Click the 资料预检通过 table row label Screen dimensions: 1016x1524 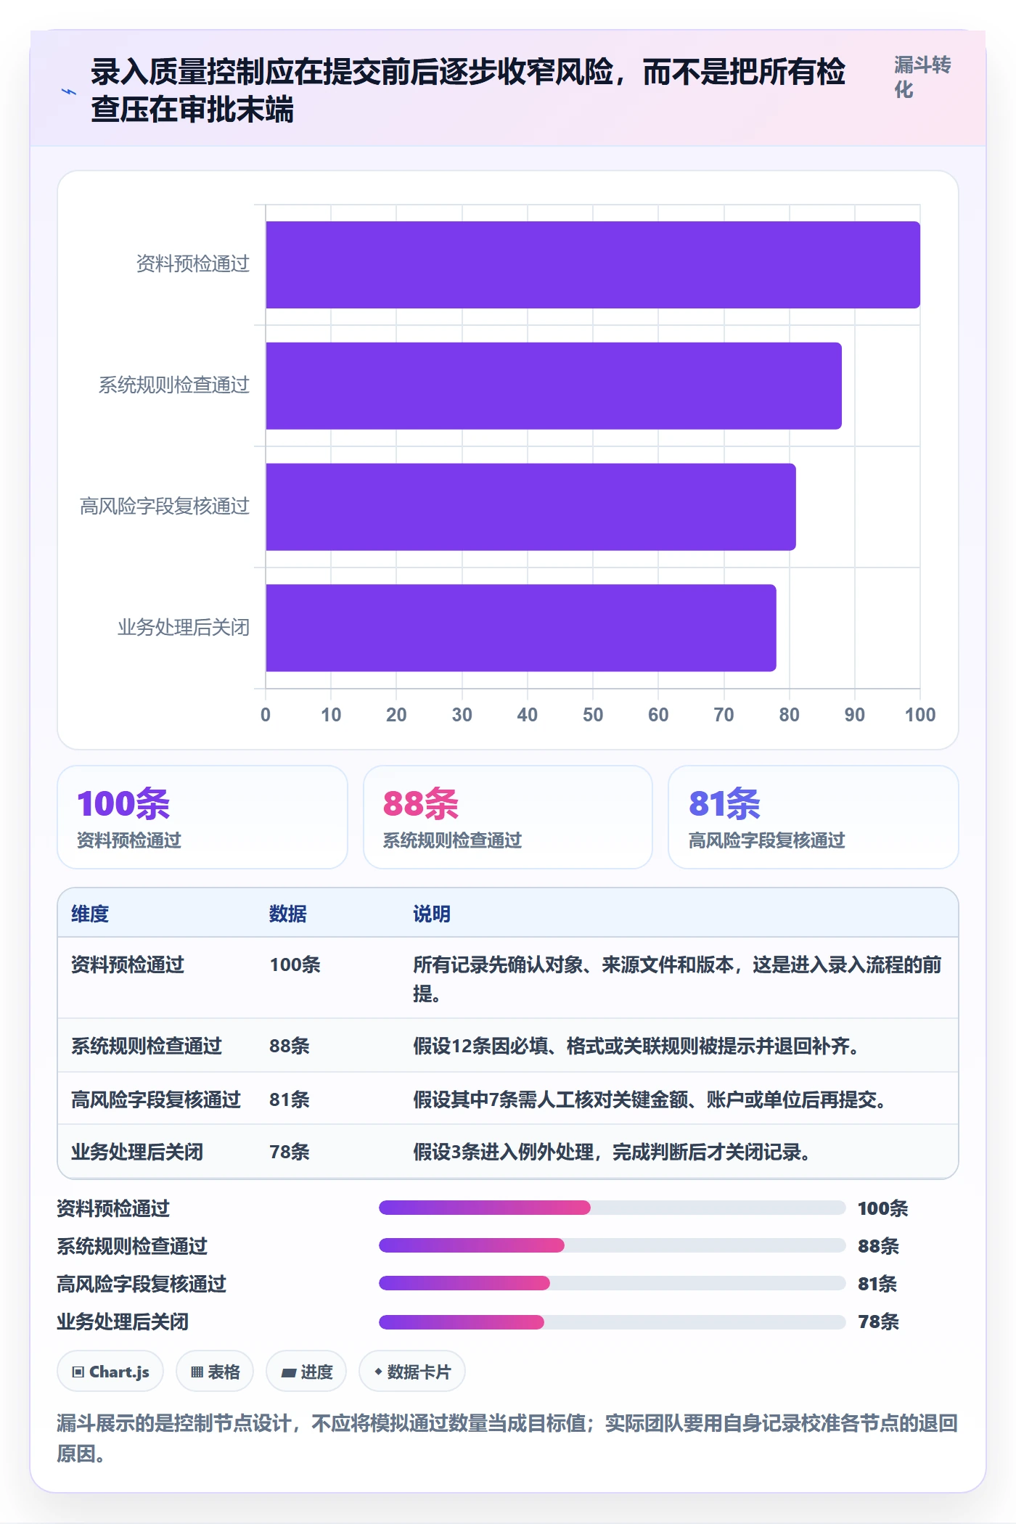pyautogui.click(x=128, y=964)
